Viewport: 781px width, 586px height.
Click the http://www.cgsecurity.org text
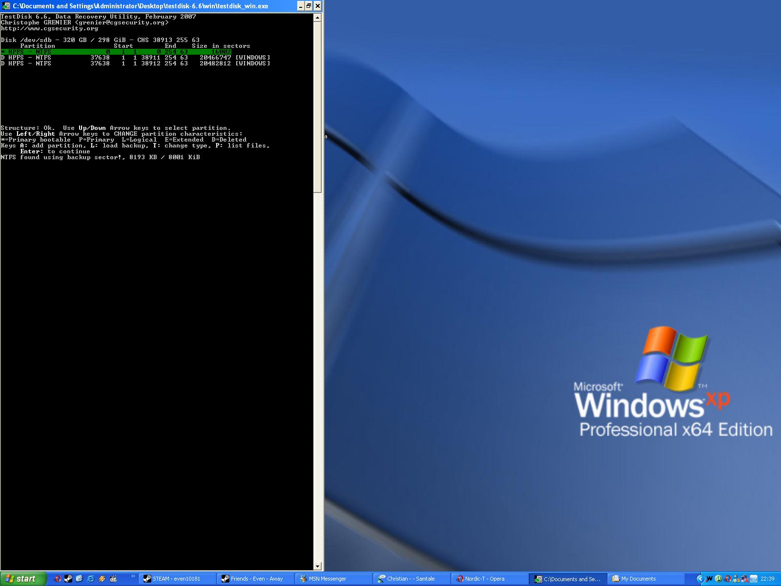tap(49, 28)
